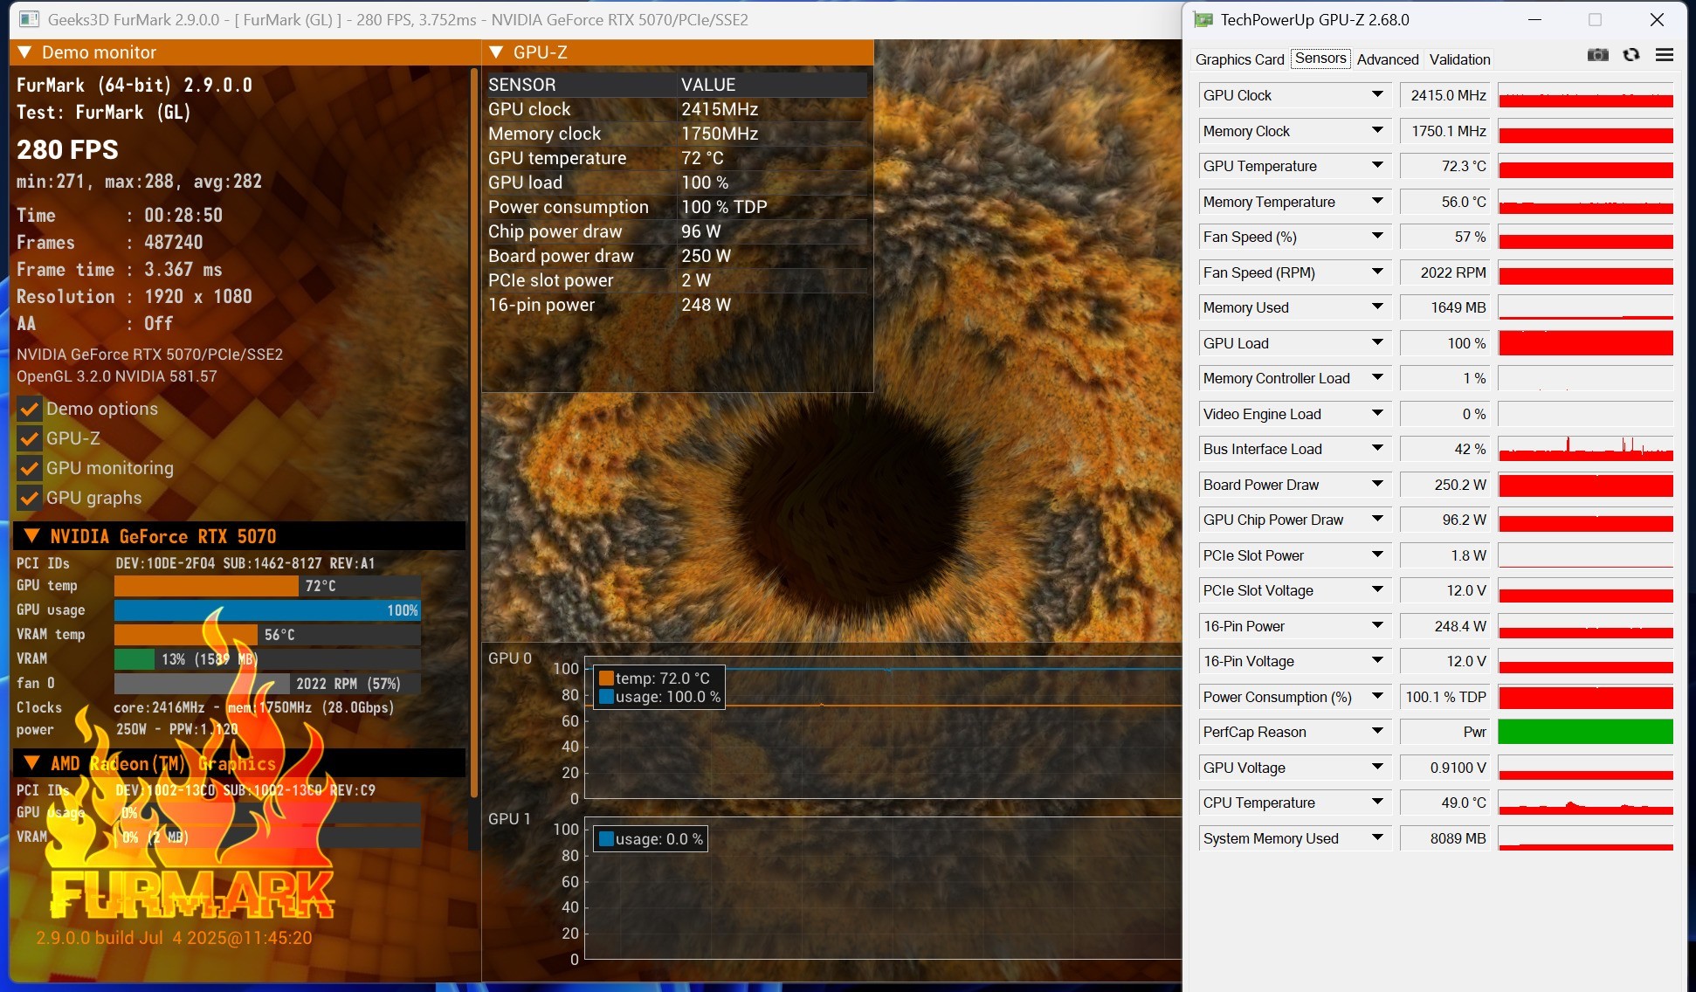Open the PerfCap Reason dropdown
The width and height of the screenshot is (1696, 992).
pos(1377,732)
